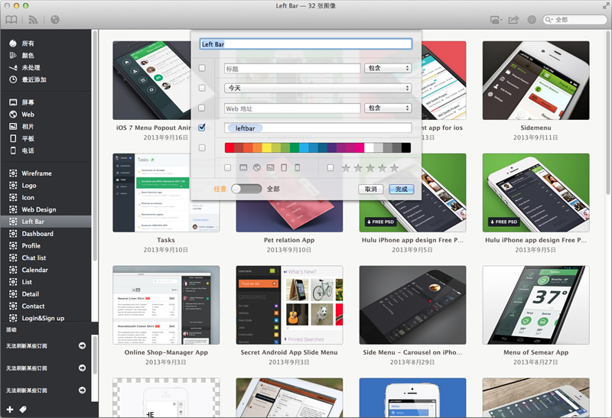Click the Calendar folder gear icon
This screenshot has width=612, height=418.
click(13, 270)
